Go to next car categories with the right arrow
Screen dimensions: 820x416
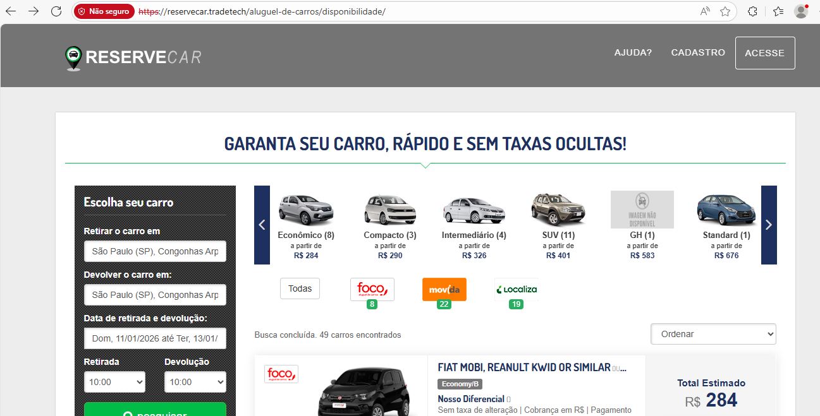[769, 225]
